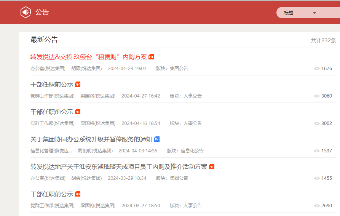Click PDF icon on 2024-04-16 干部任职前公示
Image resolution: width=340 pixels, height=216 pixels.
click(78, 112)
